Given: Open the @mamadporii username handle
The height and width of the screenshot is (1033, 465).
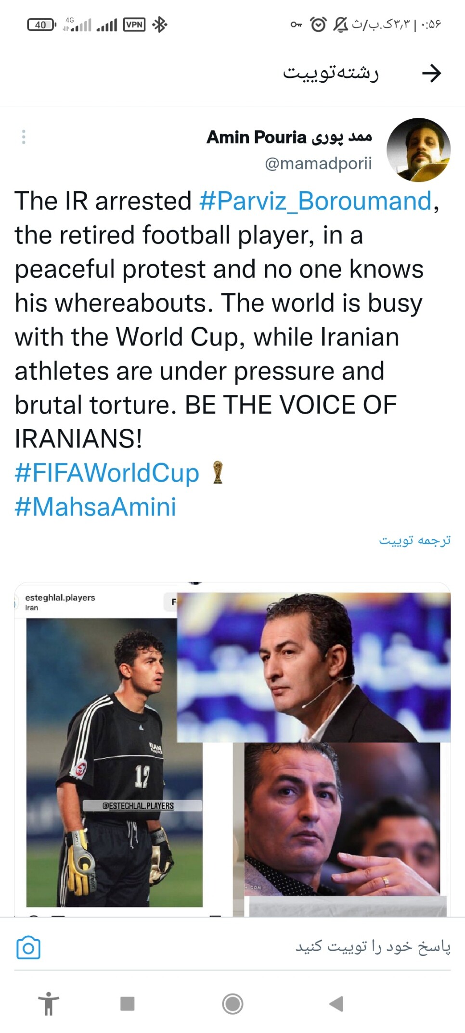Looking at the screenshot, I should click(318, 164).
